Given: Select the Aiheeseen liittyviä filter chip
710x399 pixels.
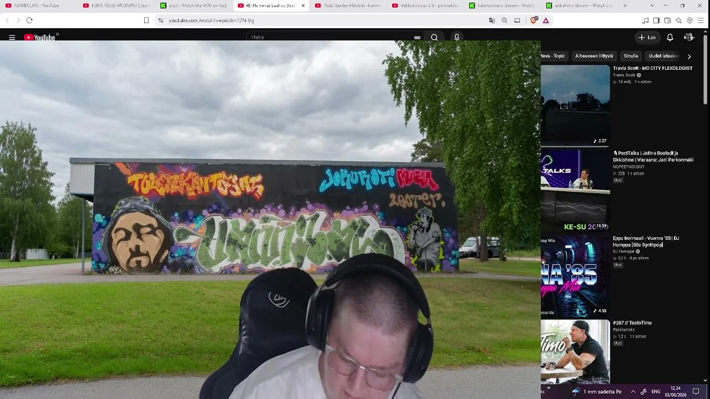Looking at the screenshot, I should coord(594,56).
